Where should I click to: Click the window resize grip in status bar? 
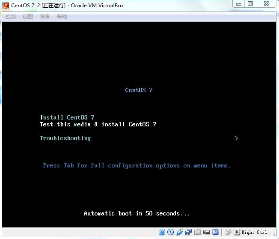[274, 235]
